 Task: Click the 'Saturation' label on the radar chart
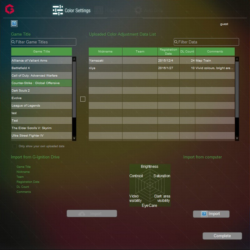(x=162, y=176)
